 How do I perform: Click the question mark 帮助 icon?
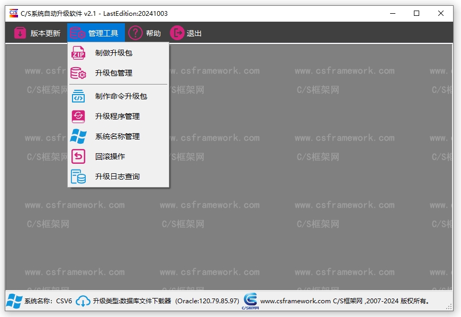coord(135,33)
